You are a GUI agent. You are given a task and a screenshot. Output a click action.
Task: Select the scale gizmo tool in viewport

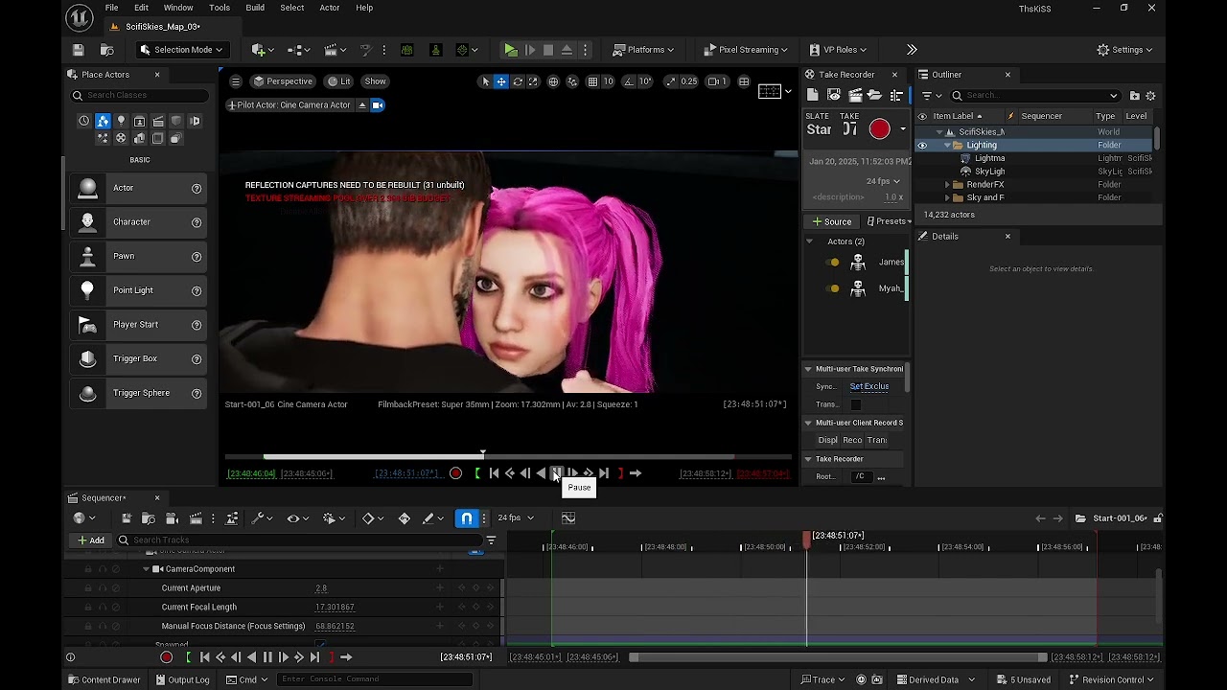(x=534, y=81)
